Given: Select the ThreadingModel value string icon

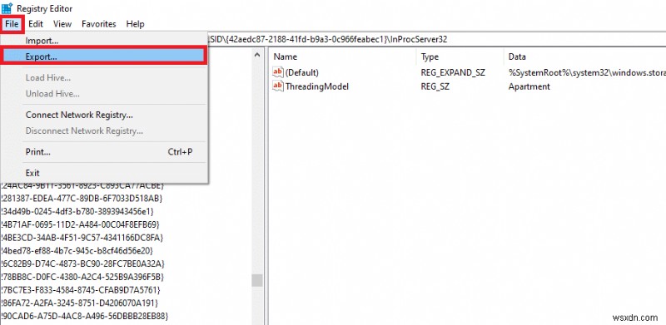Looking at the screenshot, I should [278, 86].
